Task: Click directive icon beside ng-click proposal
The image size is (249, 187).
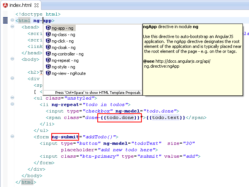Action: 48,41
